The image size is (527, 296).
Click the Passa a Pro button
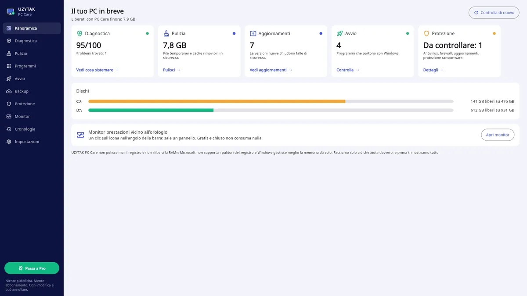pyautogui.click(x=32, y=268)
